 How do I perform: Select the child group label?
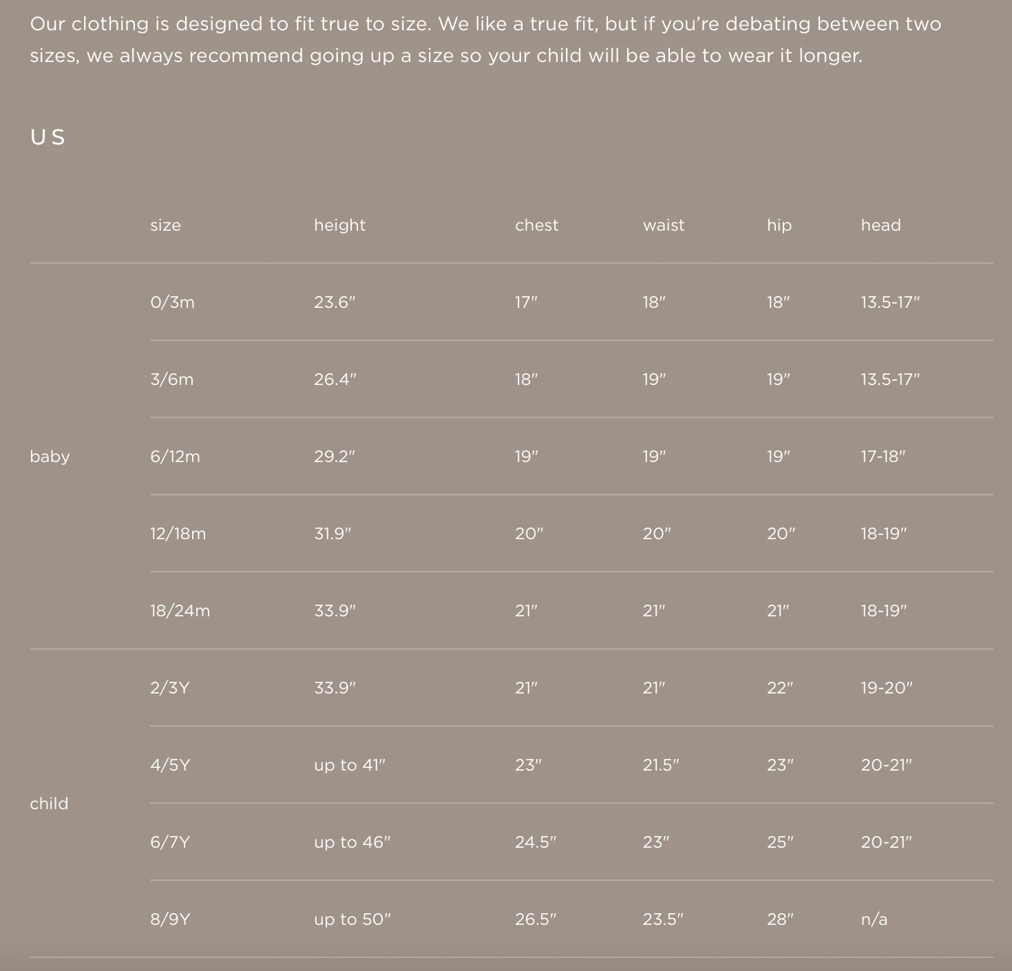[49, 804]
